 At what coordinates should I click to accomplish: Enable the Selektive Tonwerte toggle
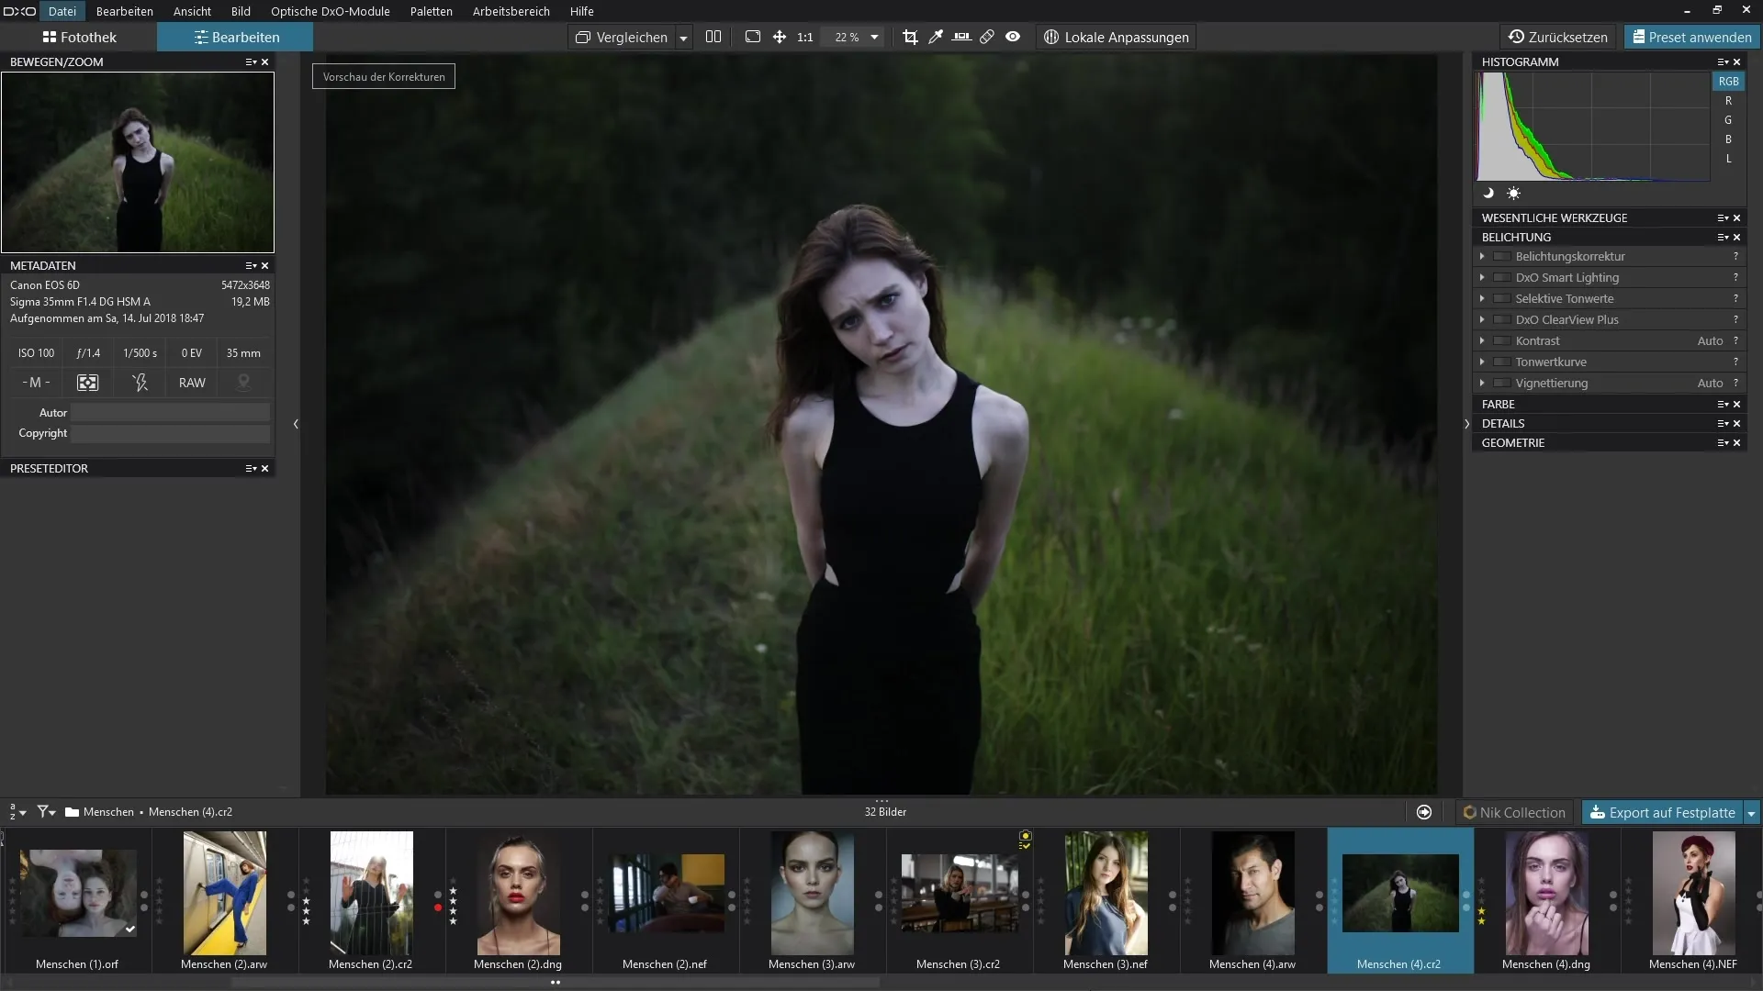[x=1501, y=298]
